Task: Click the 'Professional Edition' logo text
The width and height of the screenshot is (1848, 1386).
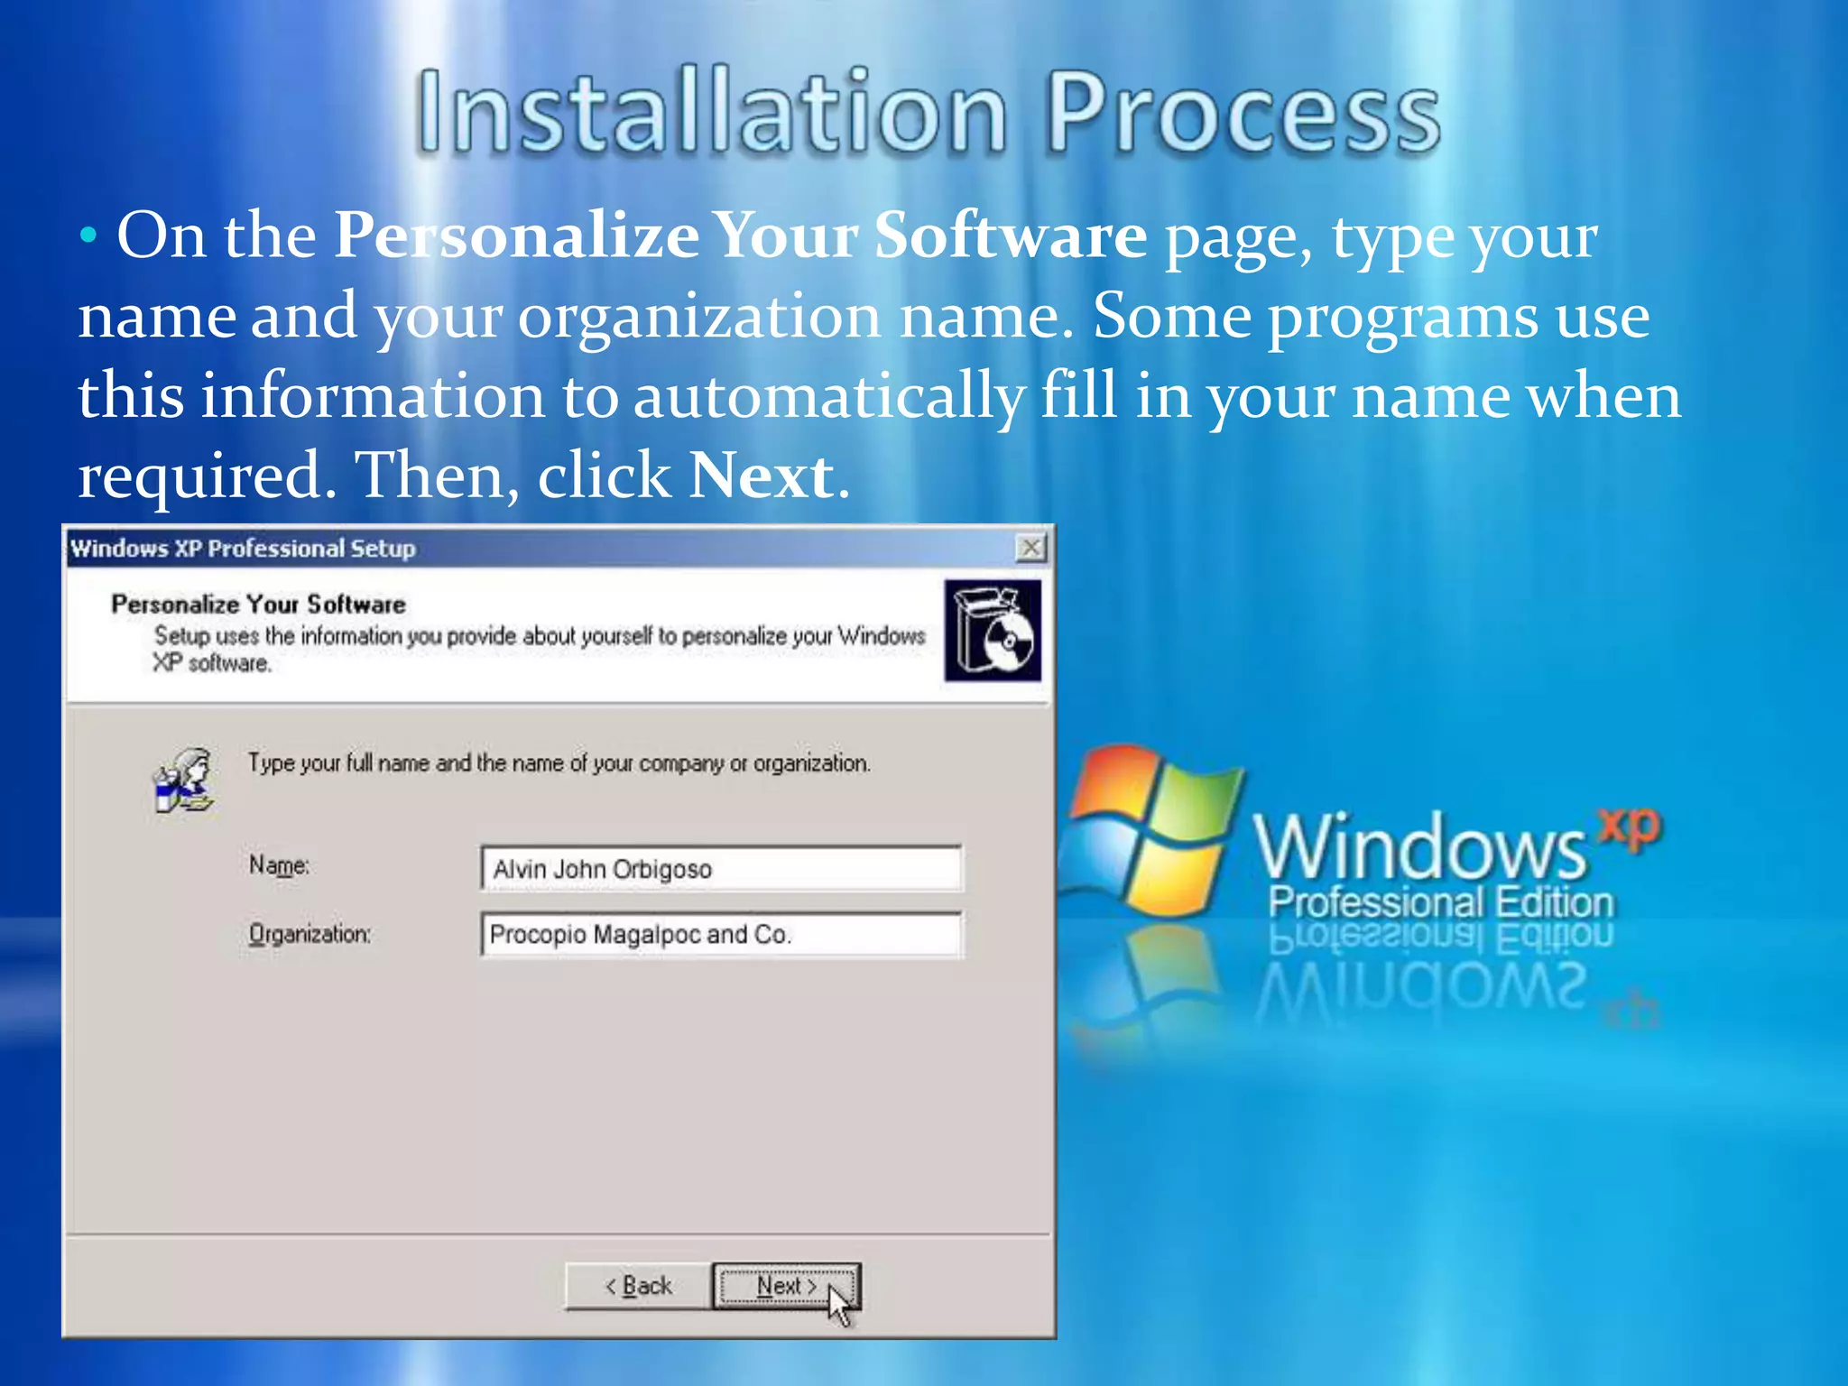Action: (1441, 902)
